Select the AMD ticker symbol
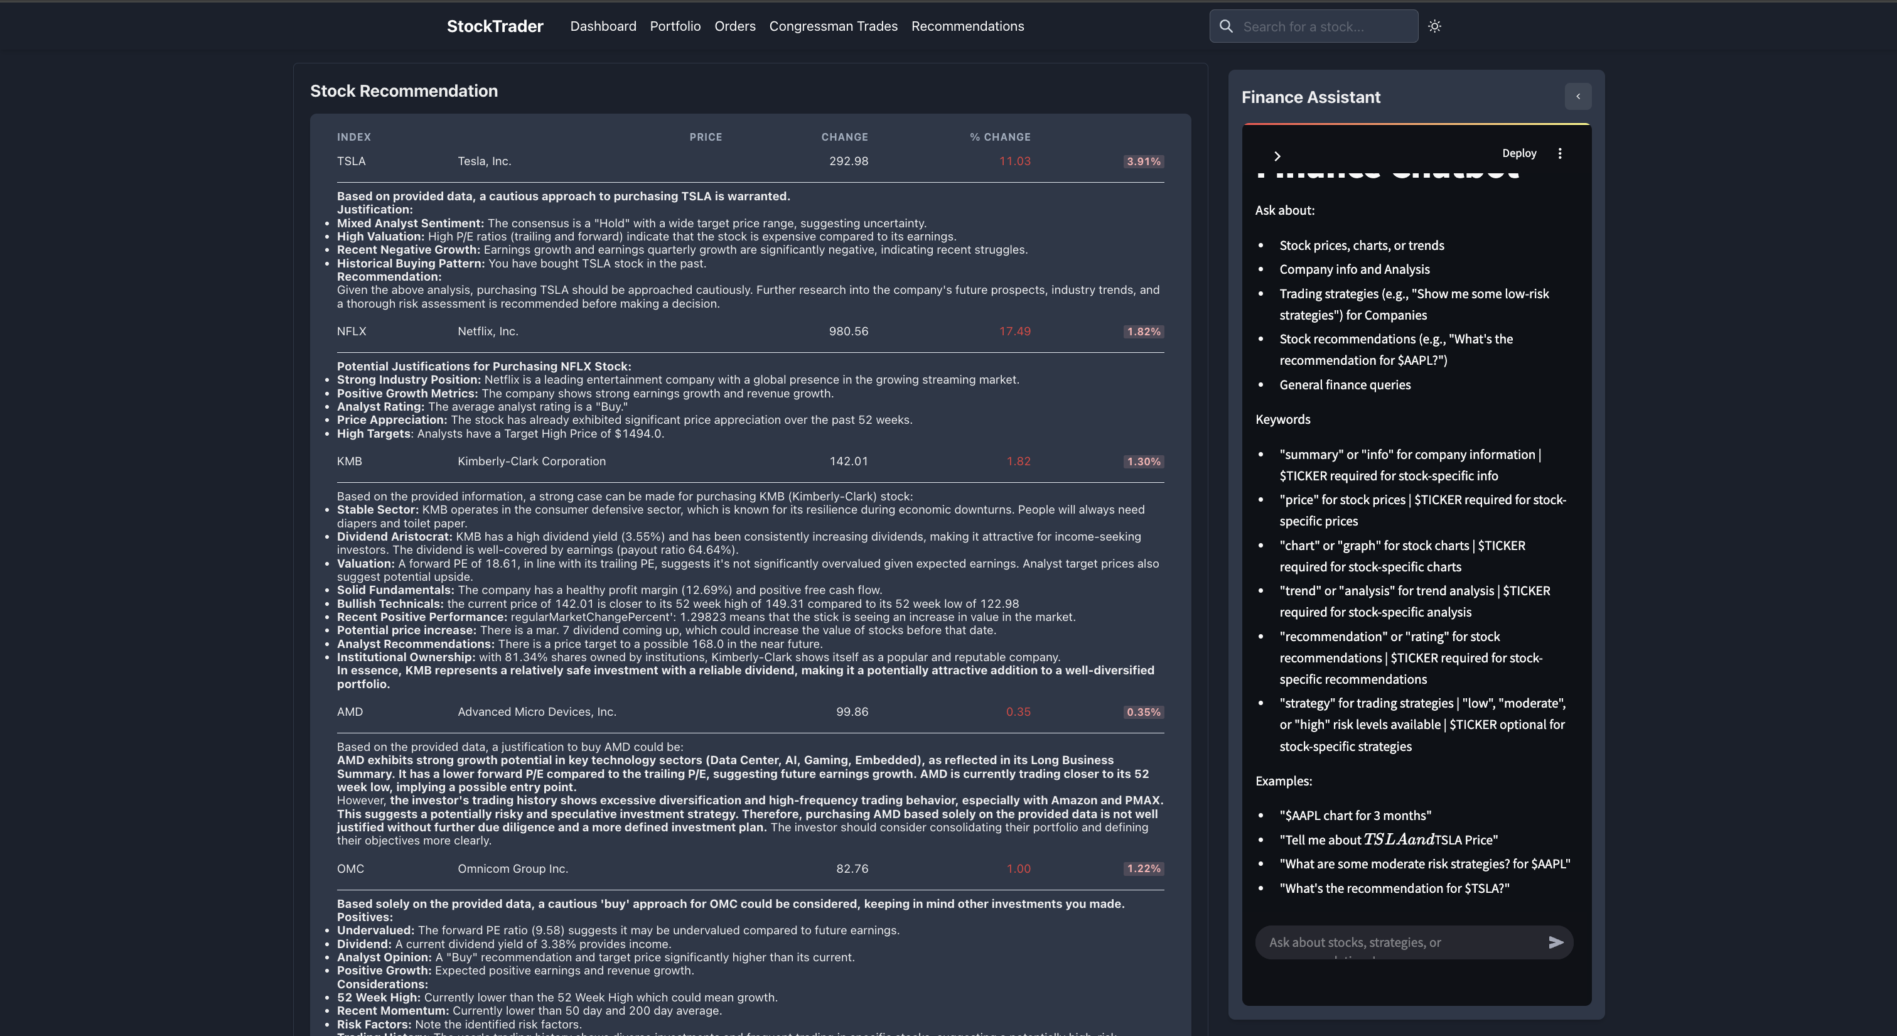1897x1036 pixels. 350,712
